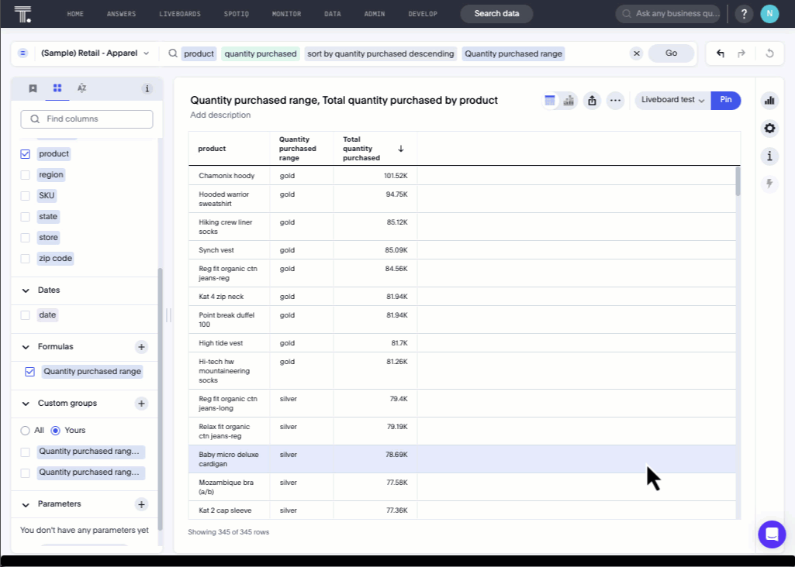
Task: Open the share/export icon
Action: click(592, 101)
